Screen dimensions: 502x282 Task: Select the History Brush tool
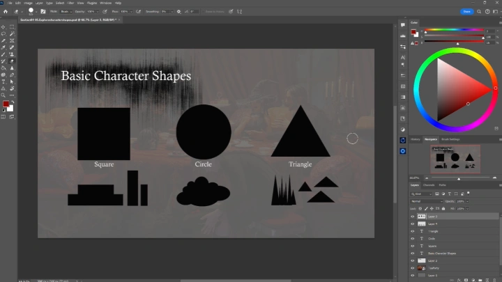[3, 61]
